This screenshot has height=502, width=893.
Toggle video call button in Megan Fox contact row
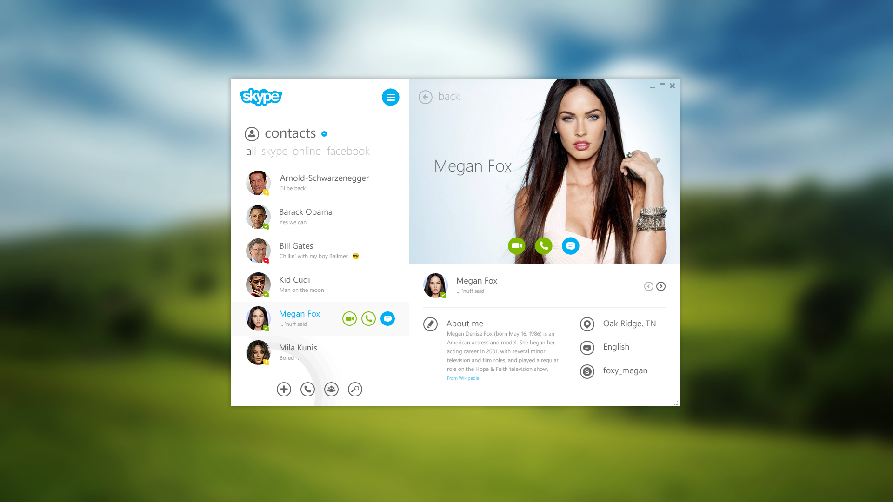coord(350,318)
